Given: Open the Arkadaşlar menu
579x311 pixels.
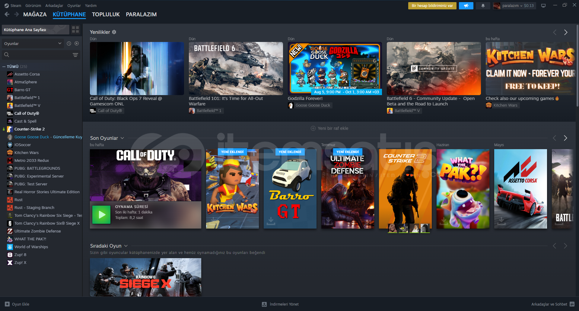Looking at the screenshot, I should click(54, 5).
